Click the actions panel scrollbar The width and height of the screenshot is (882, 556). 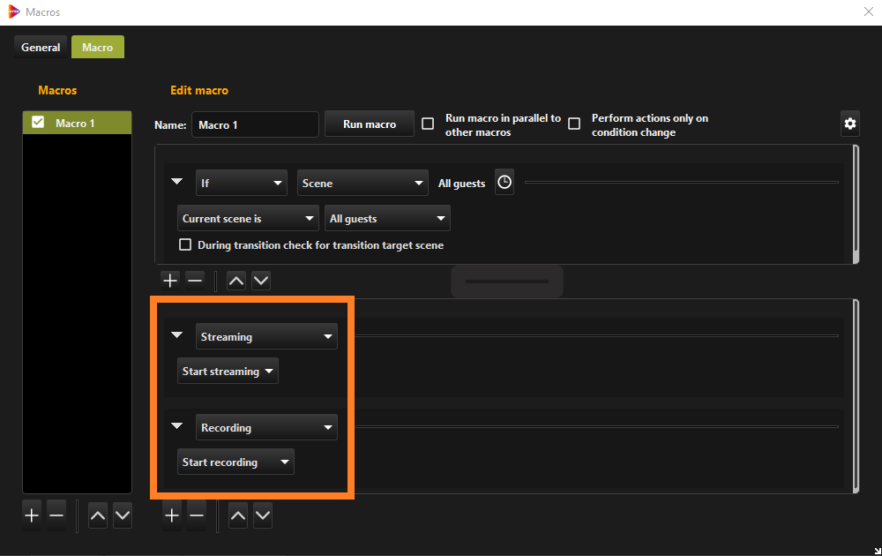[x=856, y=396]
